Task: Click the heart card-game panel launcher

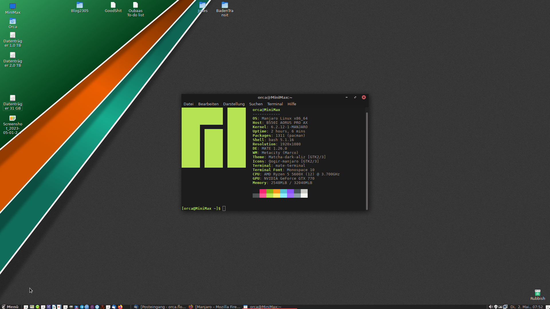Action: tap(59, 307)
